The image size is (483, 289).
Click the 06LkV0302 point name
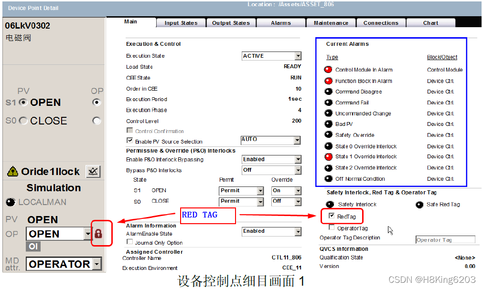tap(27, 26)
